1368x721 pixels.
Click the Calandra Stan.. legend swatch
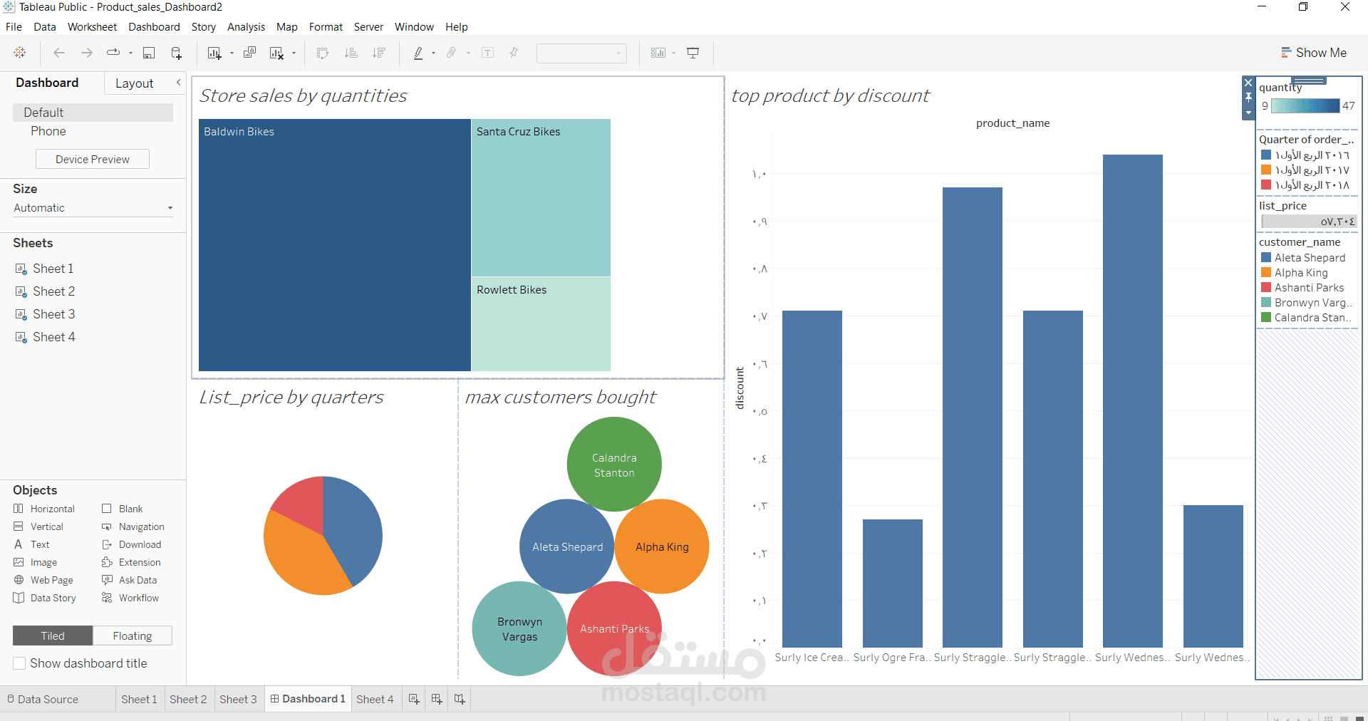1266,318
